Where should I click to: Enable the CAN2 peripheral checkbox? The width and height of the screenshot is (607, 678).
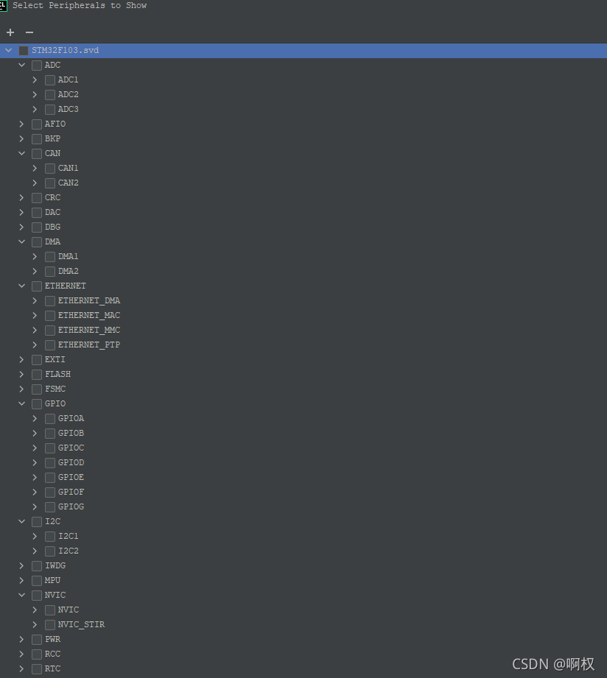pyautogui.click(x=50, y=183)
